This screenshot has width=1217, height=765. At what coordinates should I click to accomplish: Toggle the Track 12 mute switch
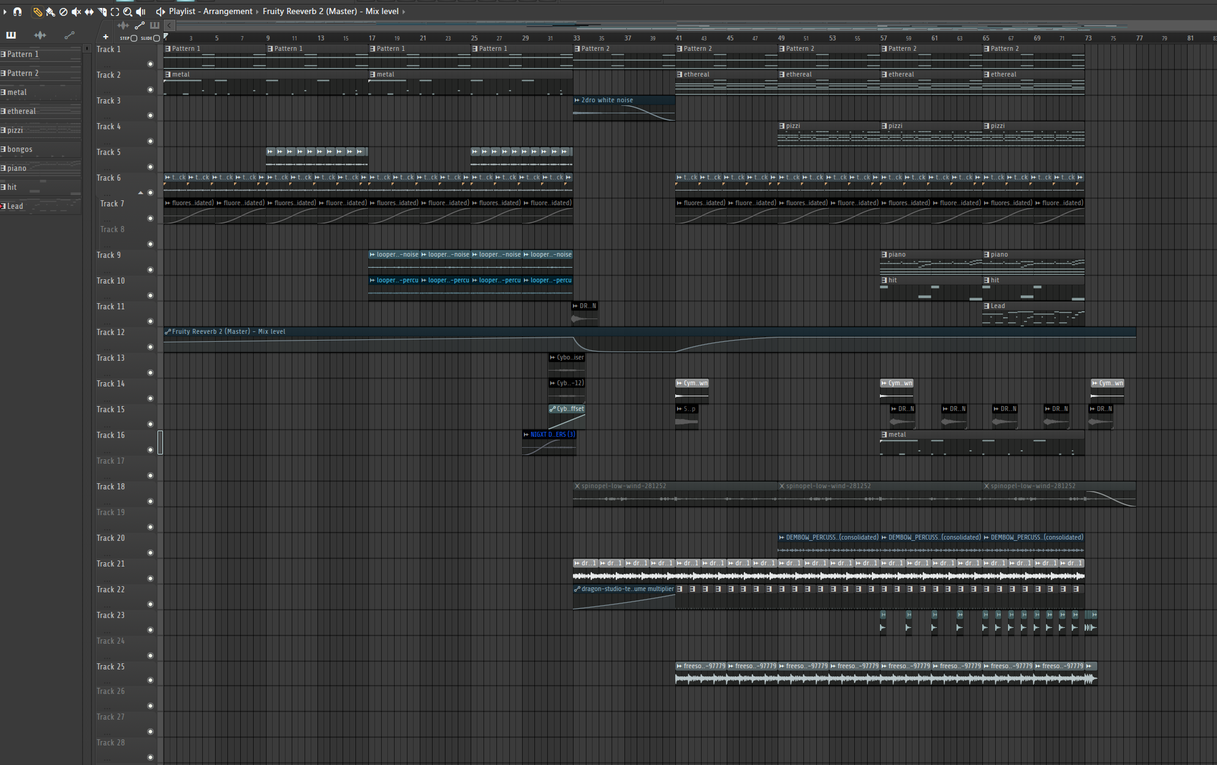(150, 347)
